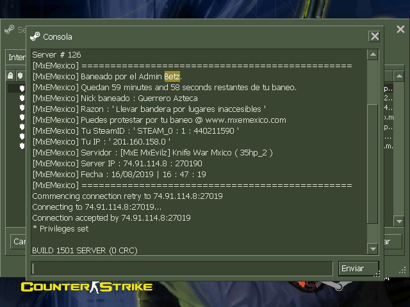Viewport: 410px width, 307px height.
Task: Click the shield column header icon
Action: tap(20, 75)
